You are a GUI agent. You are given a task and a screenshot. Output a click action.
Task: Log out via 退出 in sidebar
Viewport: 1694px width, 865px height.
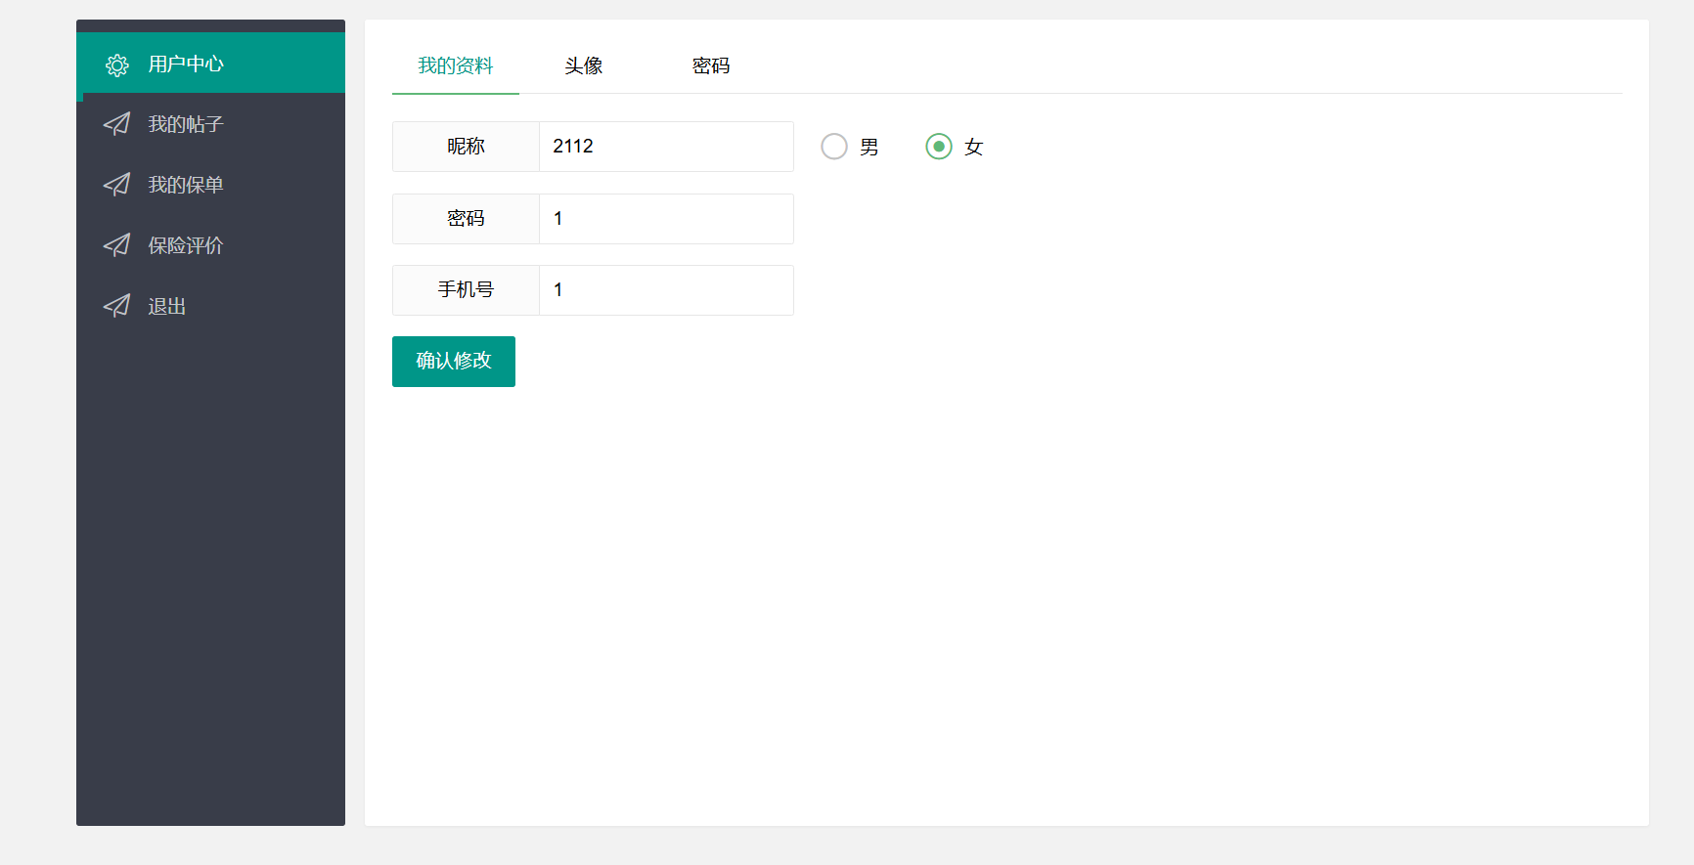coord(167,306)
